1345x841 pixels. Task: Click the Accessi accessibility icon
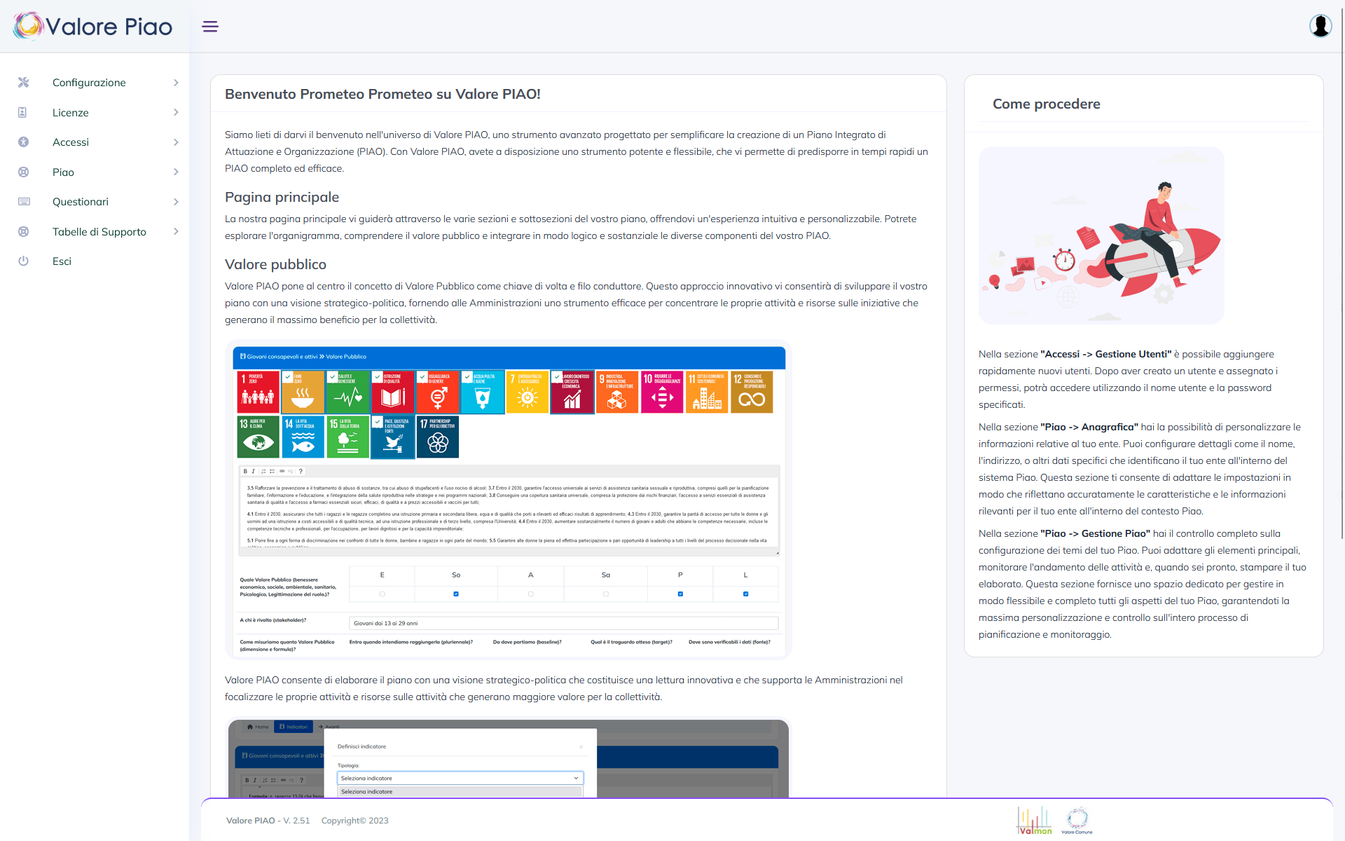(24, 142)
